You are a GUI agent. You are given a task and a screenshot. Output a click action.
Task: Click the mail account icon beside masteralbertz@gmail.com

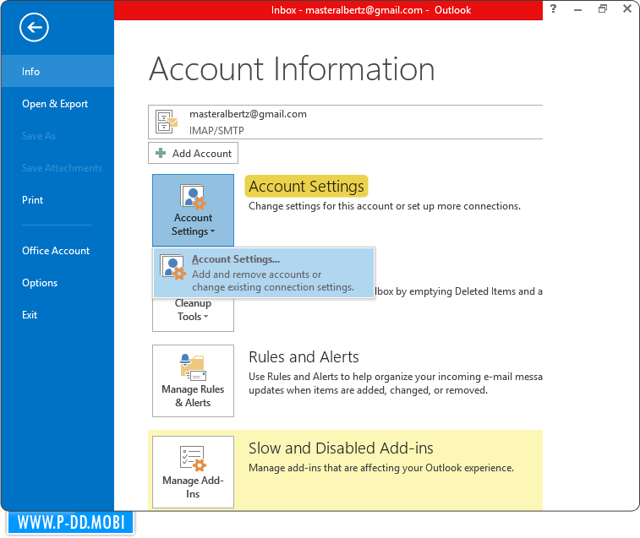pos(167,122)
